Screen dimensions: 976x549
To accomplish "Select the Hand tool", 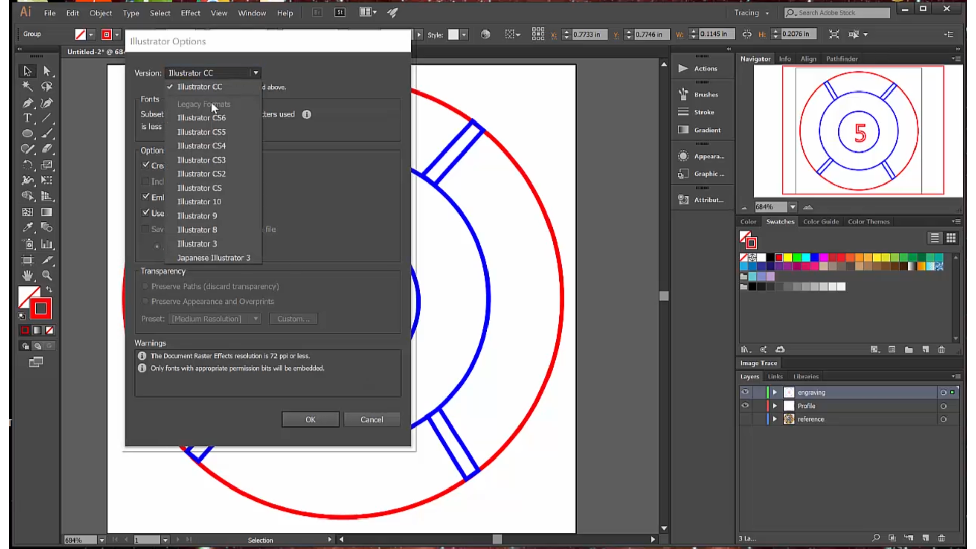I will [27, 276].
